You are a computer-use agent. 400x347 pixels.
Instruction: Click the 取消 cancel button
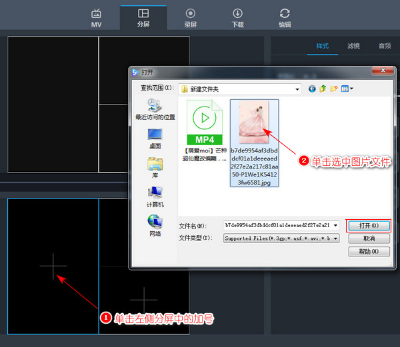click(x=369, y=238)
